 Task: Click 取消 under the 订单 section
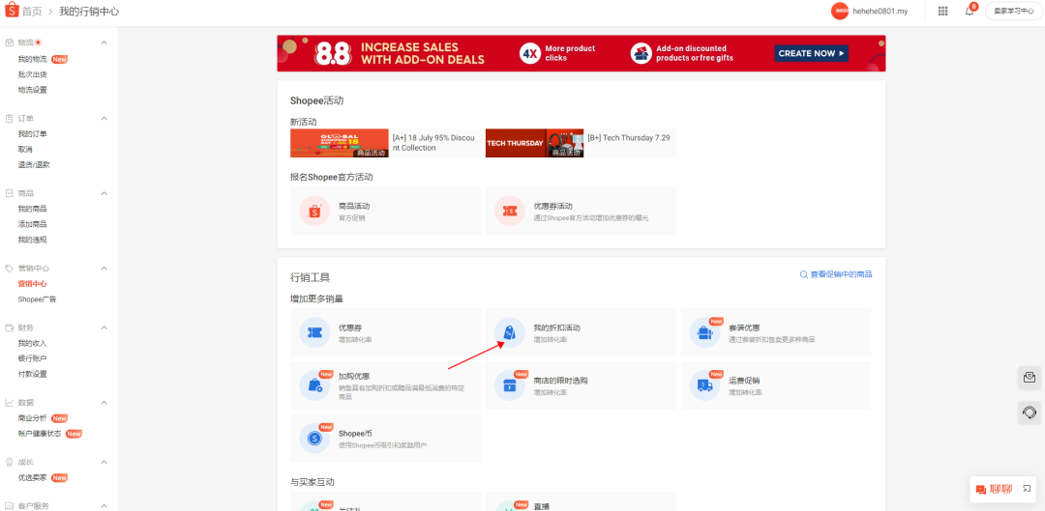tap(25, 149)
